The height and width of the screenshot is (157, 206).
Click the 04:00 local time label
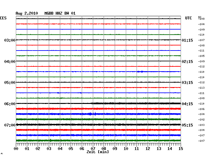tap(10, 62)
